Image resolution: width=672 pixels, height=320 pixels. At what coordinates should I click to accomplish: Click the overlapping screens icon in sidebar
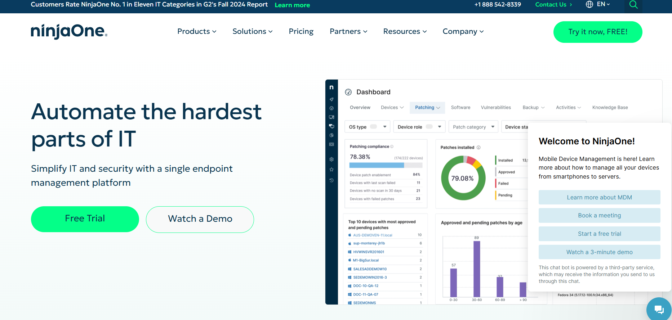pyautogui.click(x=331, y=126)
